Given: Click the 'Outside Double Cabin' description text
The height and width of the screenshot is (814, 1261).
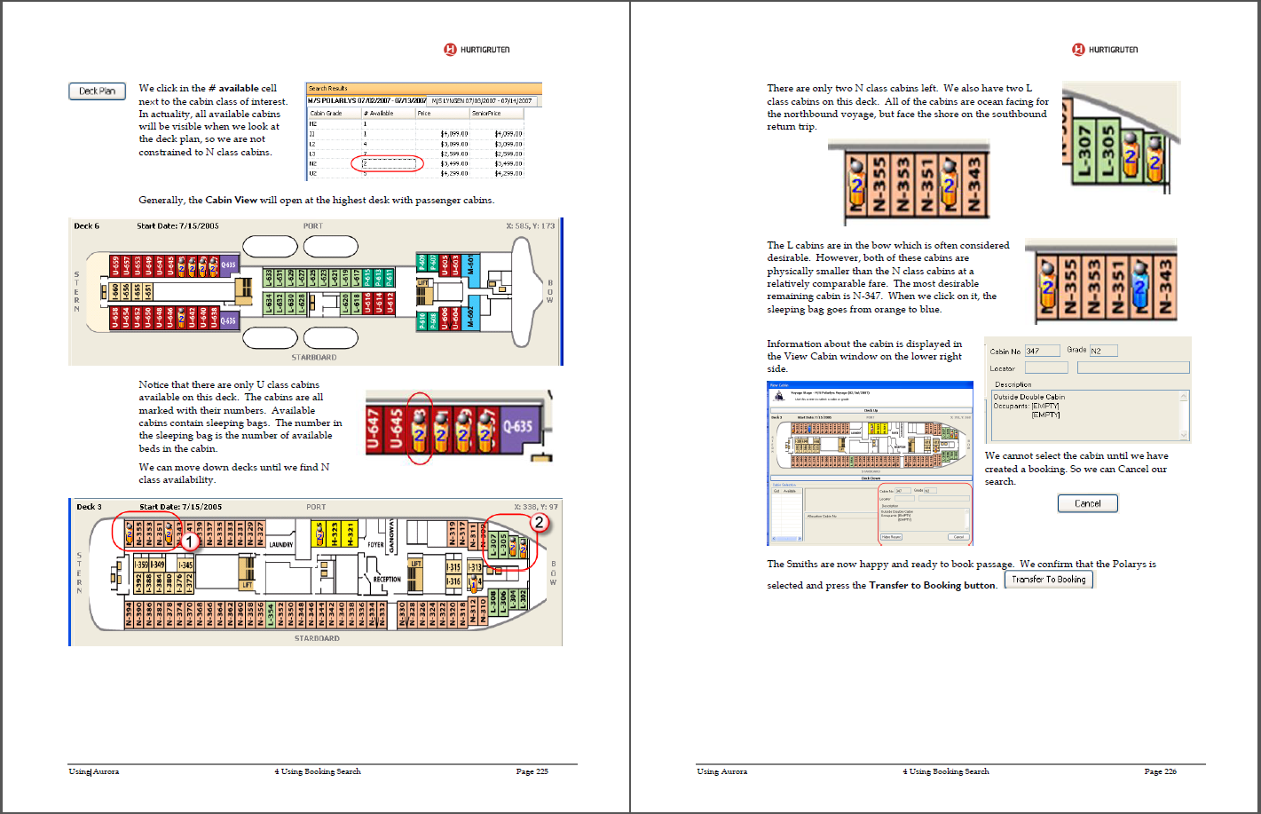Looking at the screenshot, I should 1029,397.
